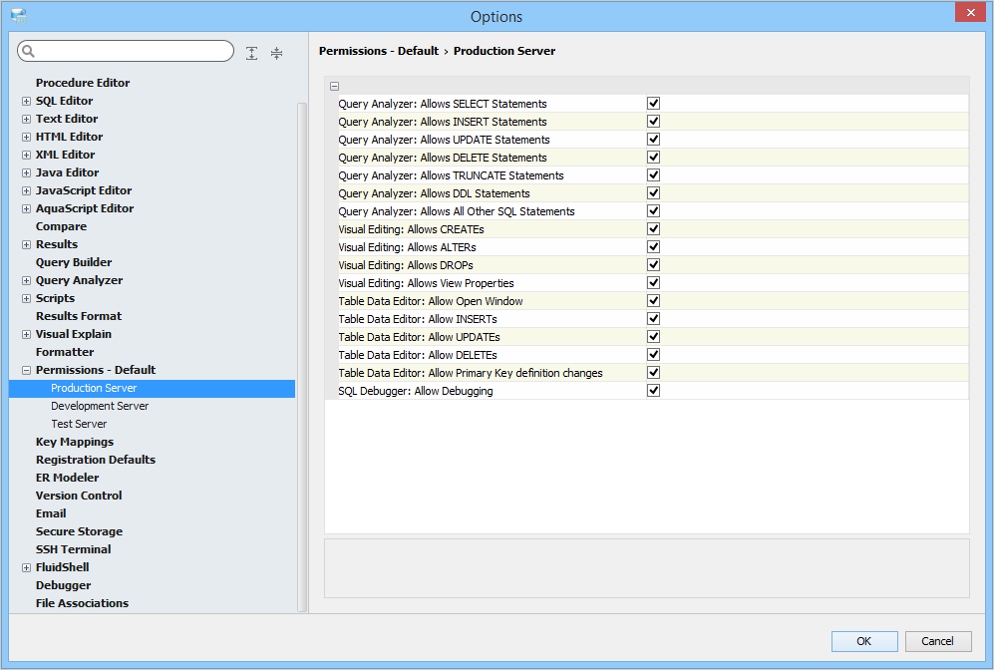Expand the SQL Editor node
The height and width of the screenshot is (670, 994).
click(26, 101)
